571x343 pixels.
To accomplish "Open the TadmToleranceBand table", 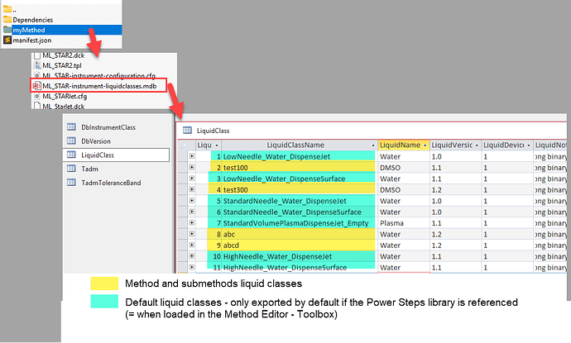I will pos(110,181).
